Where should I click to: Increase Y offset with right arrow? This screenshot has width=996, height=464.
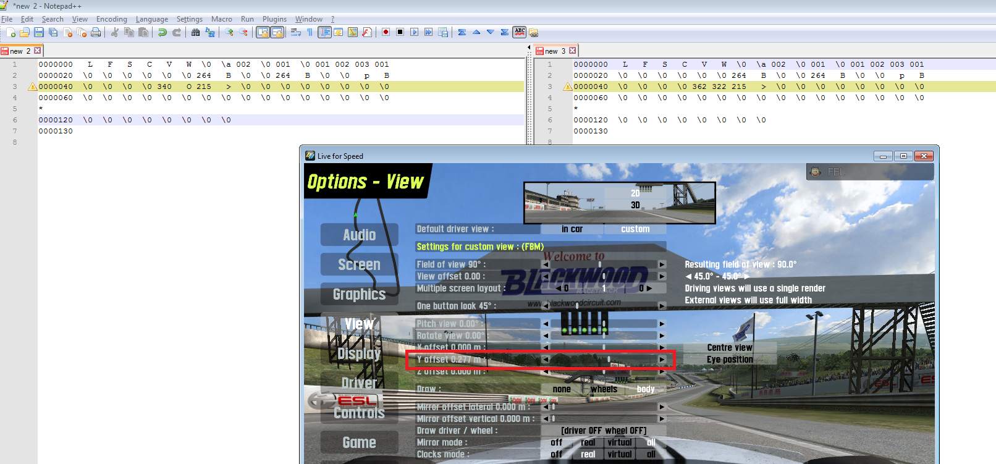coord(662,359)
